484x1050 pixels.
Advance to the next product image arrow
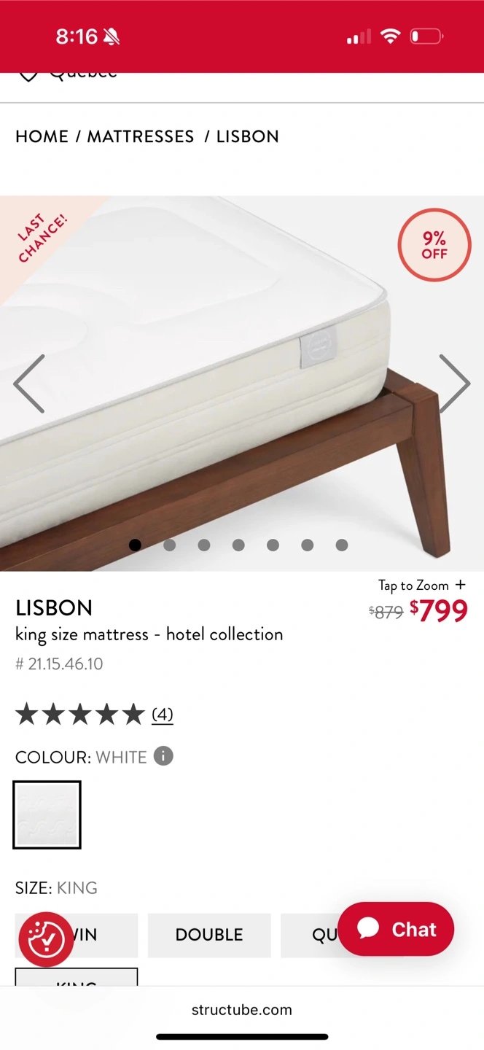[x=454, y=384]
